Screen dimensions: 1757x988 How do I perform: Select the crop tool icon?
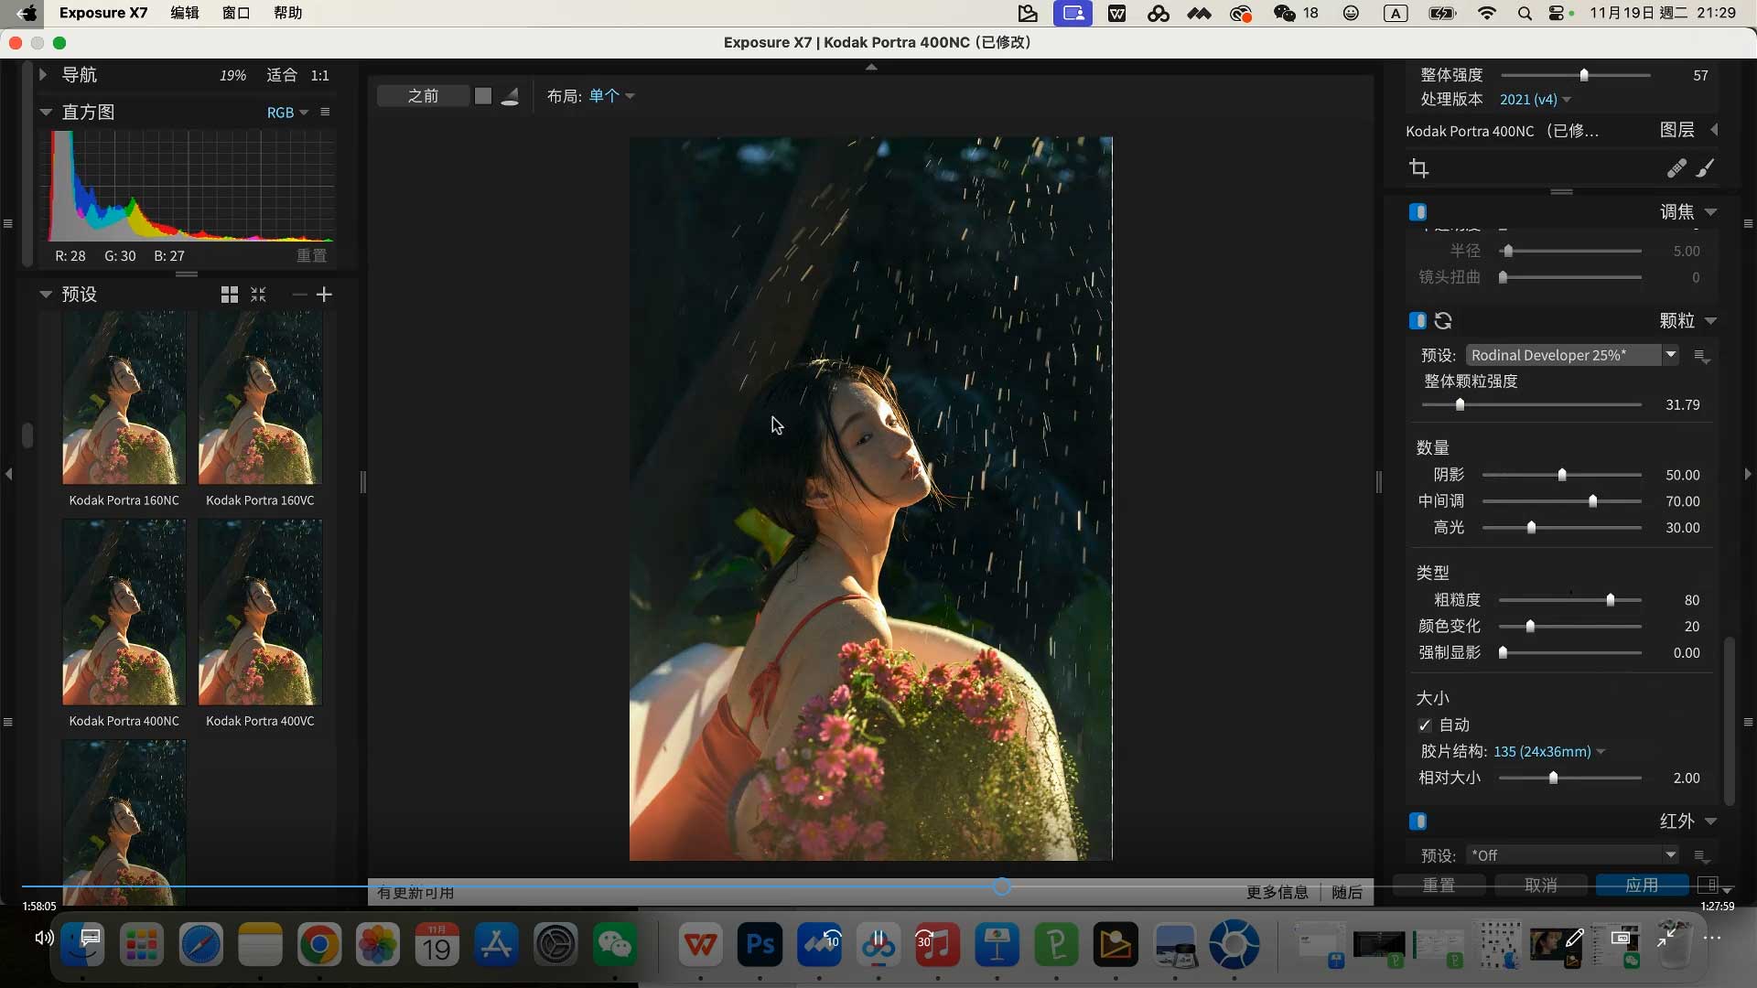point(1418,168)
